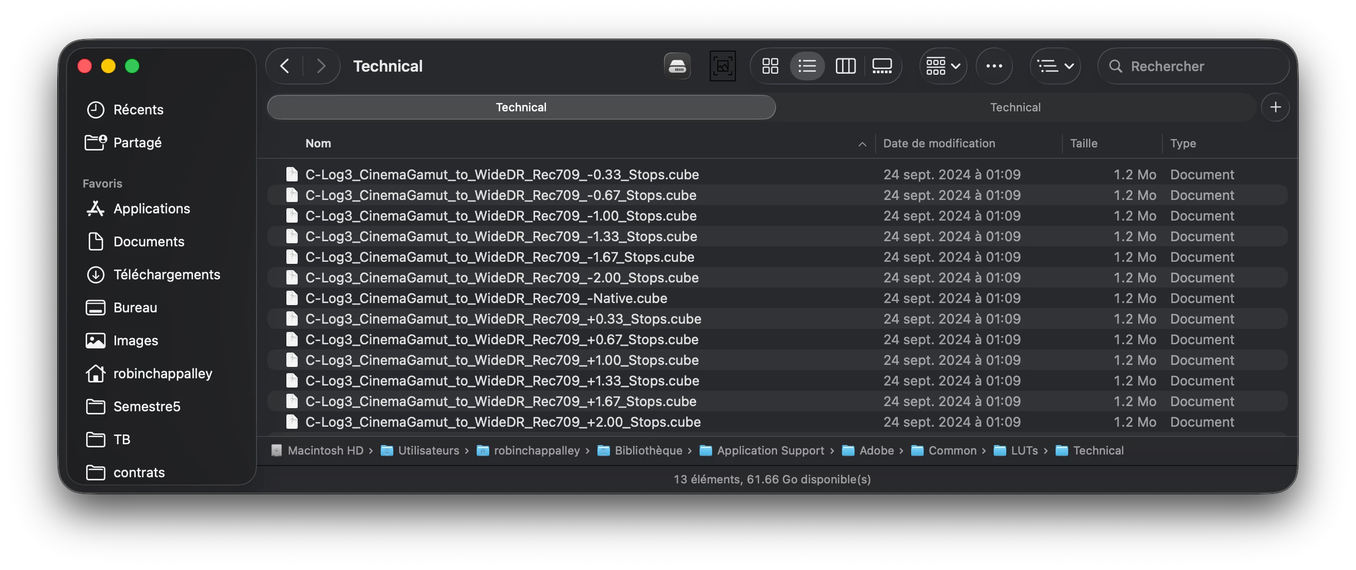This screenshot has height=570, width=1356.
Task: Switch to icon grid view
Action: [770, 66]
